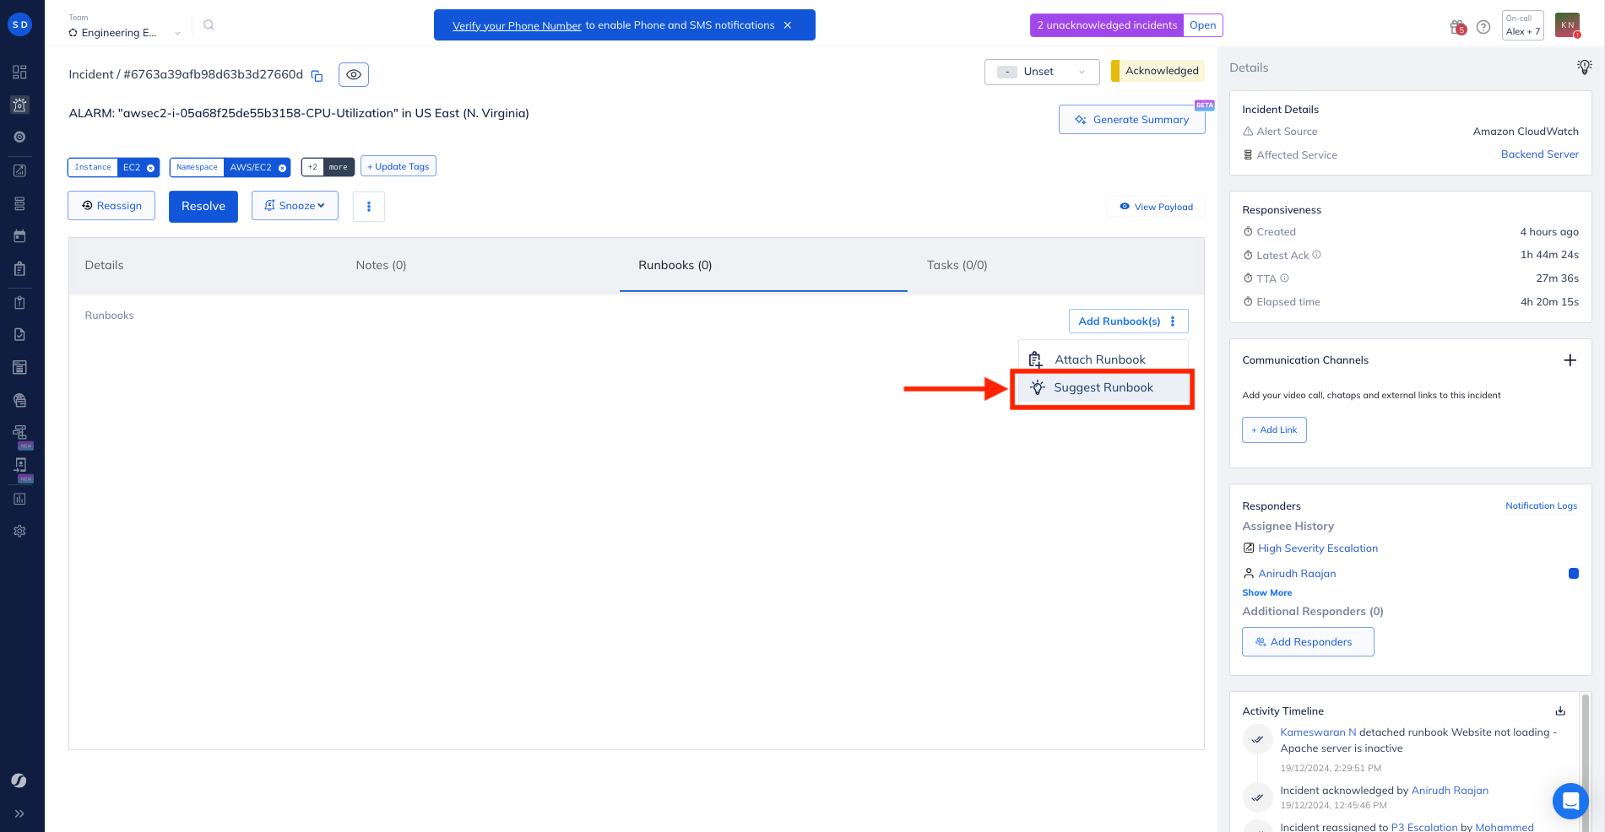The width and height of the screenshot is (1605, 832).
Task: Switch to the Notes (0) tab
Action: click(x=381, y=265)
